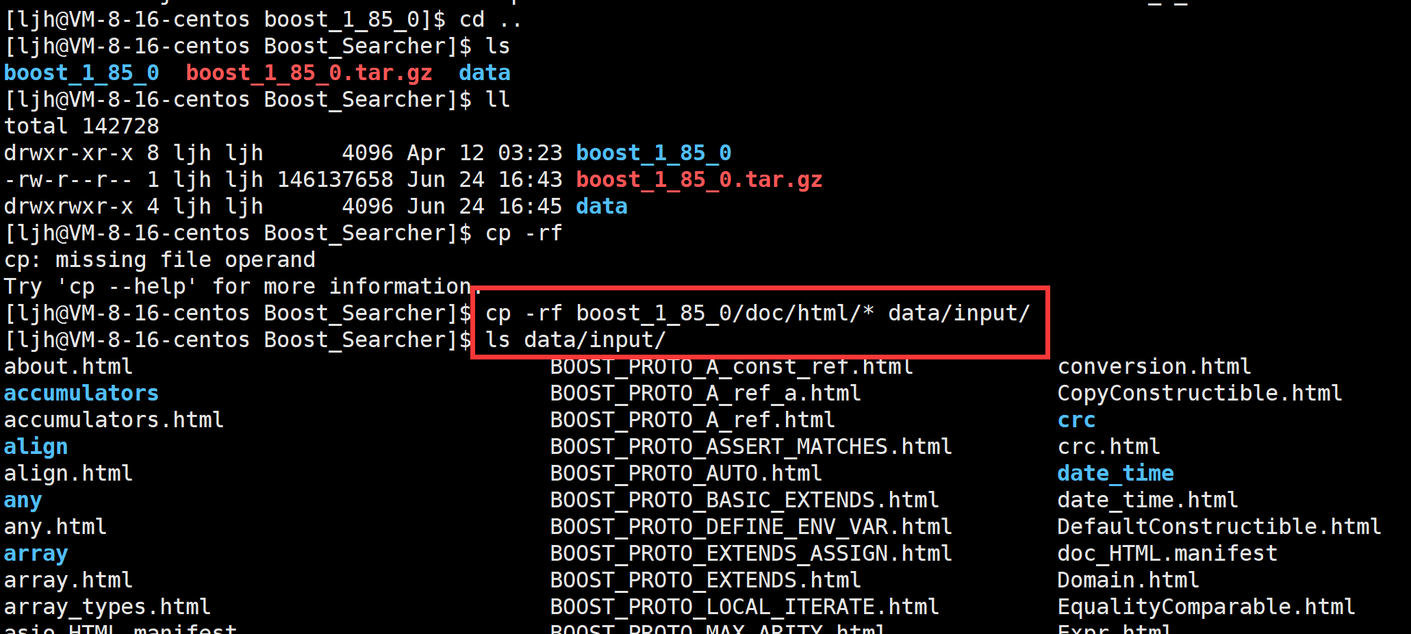This screenshot has width=1411, height=634.
Task: Select the '-rw-r--r--' permissions string
Action: click(68, 179)
